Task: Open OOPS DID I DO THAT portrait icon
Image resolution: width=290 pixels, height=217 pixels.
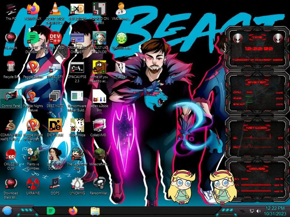Action: click(55, 159)
